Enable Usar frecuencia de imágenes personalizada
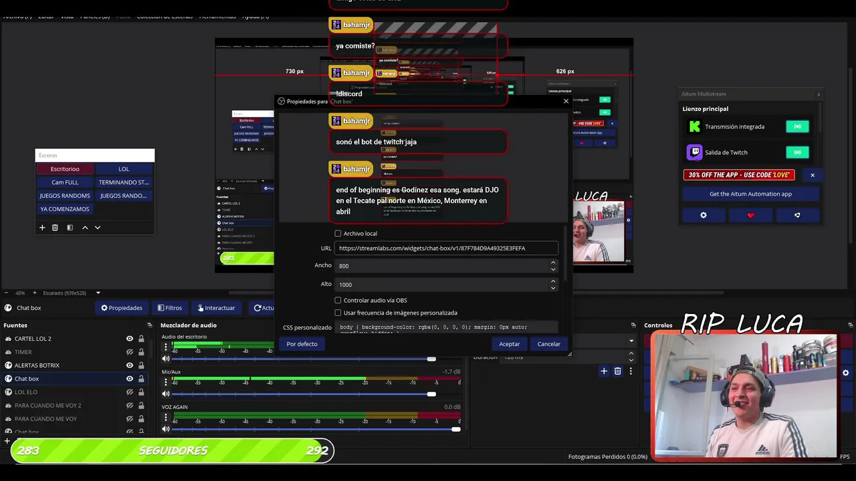 338,313
